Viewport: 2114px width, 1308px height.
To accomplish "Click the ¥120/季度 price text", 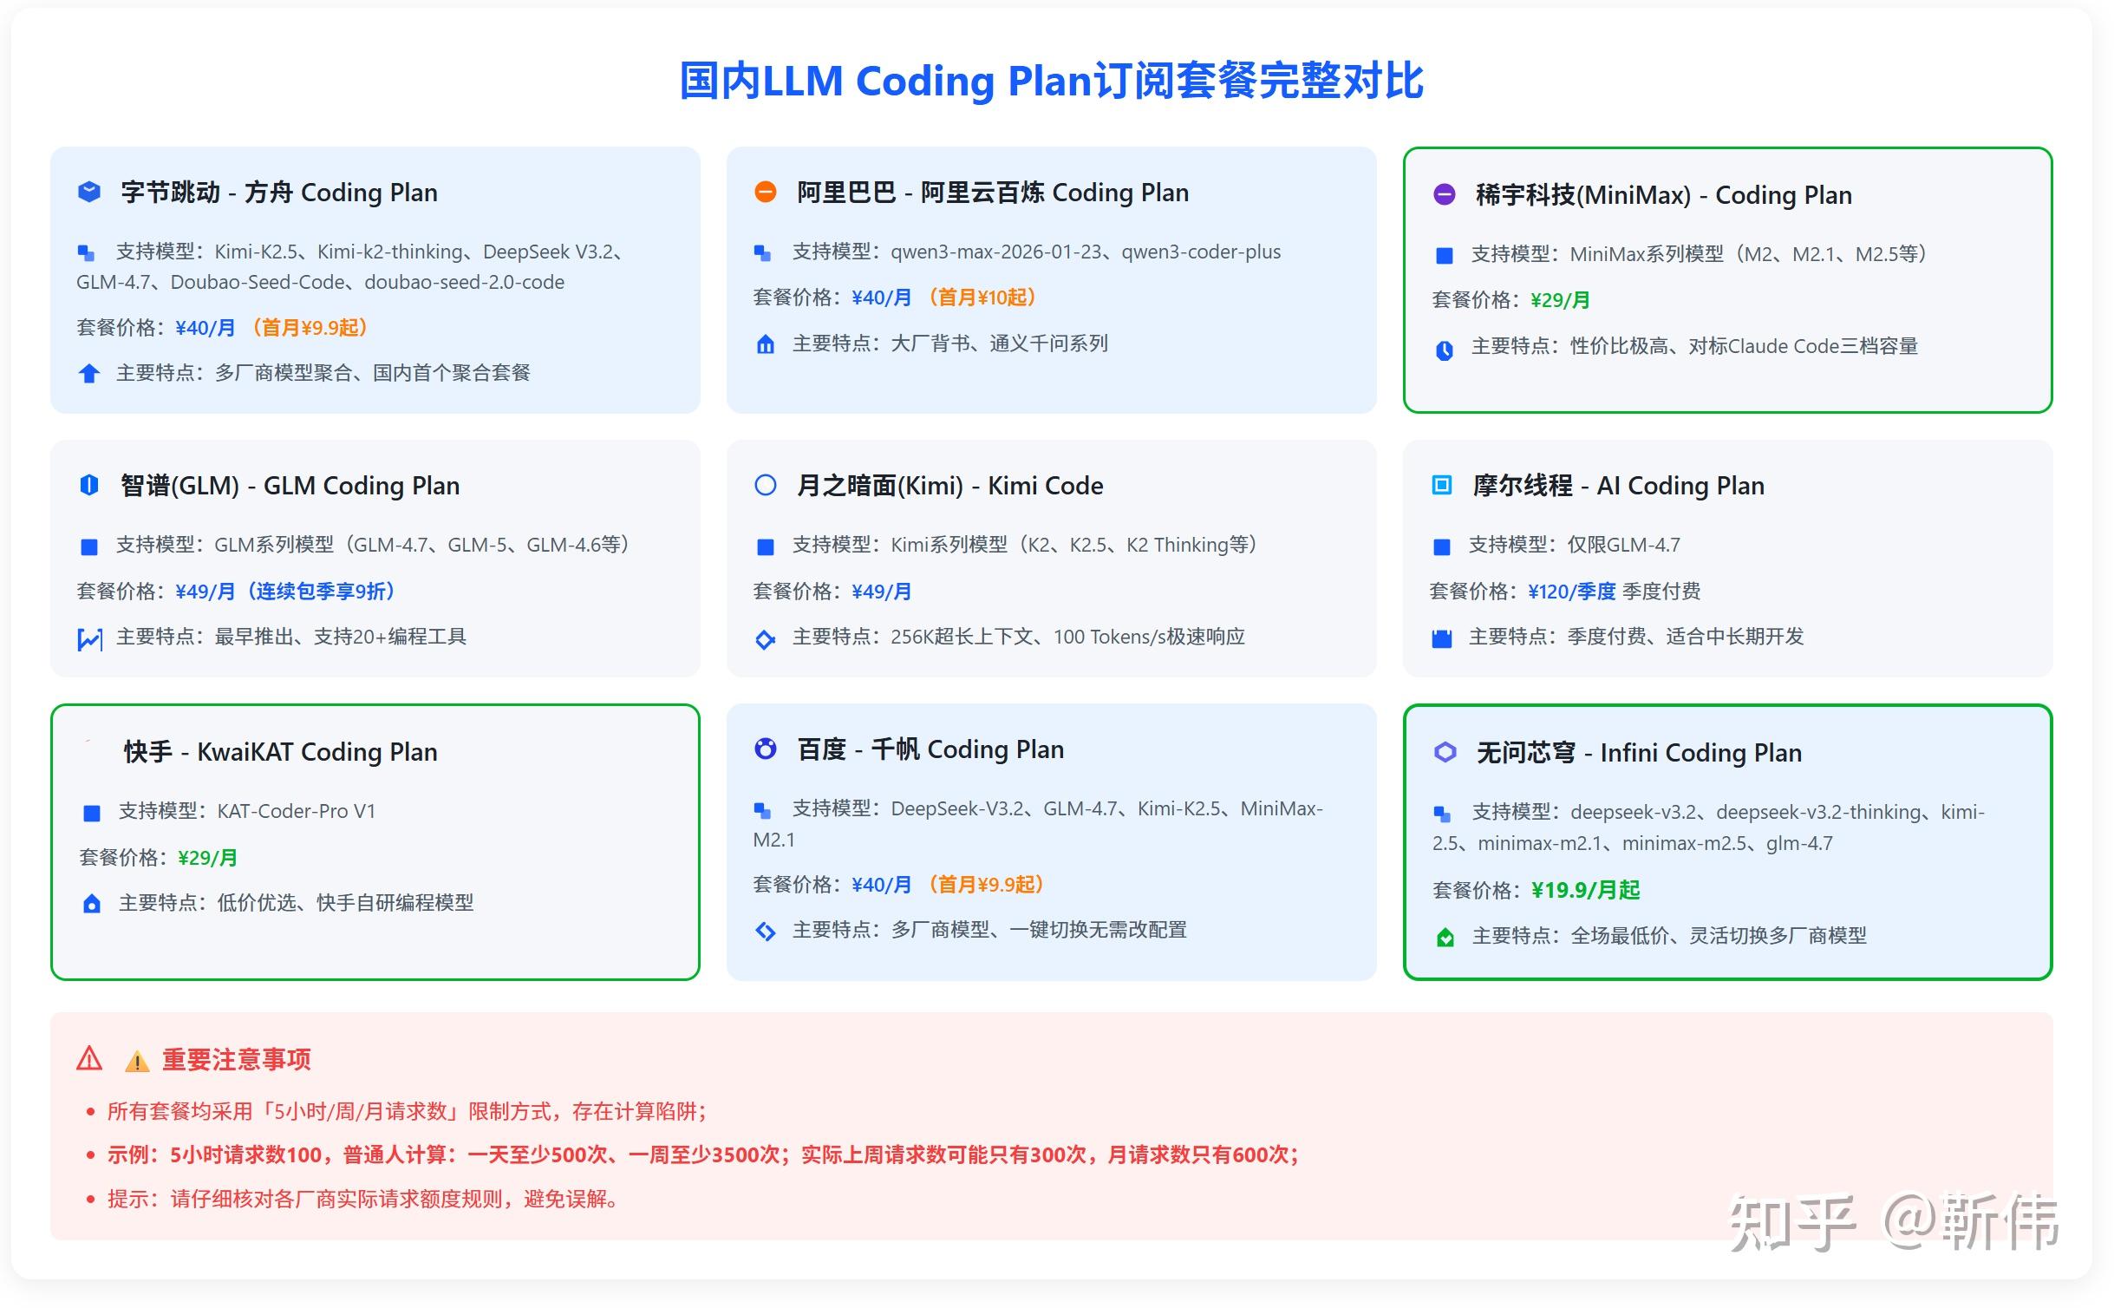I will pos(1571,592).
